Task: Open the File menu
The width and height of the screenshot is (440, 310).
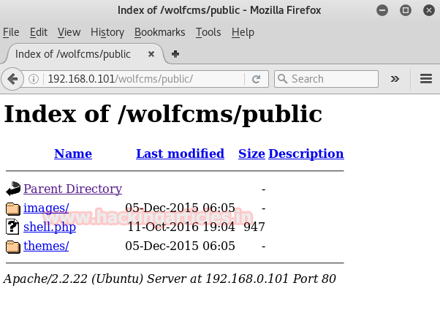Action: point(11,32)
